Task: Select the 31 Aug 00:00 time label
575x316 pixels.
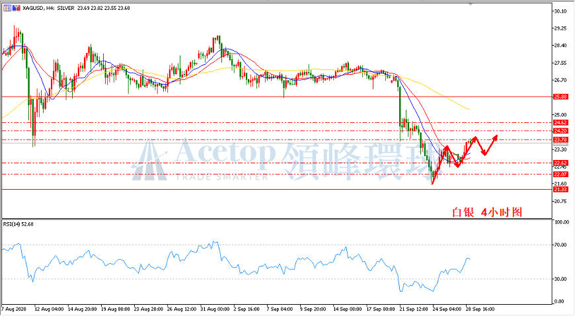Action: point(215,309)
